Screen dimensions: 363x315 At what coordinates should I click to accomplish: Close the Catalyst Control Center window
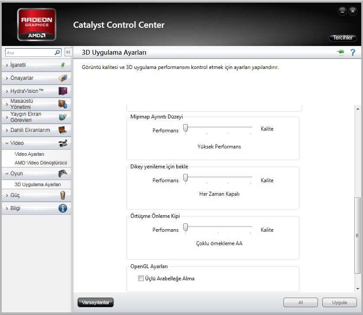[353, 11]
